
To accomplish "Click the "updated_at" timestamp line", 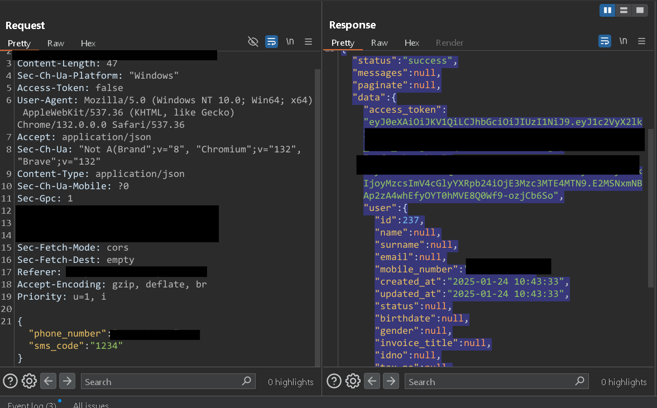I will (x=472, y=294).
